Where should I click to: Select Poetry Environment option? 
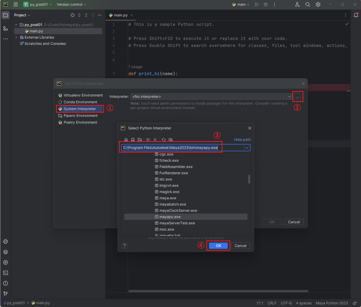click(x=77, y=122)
